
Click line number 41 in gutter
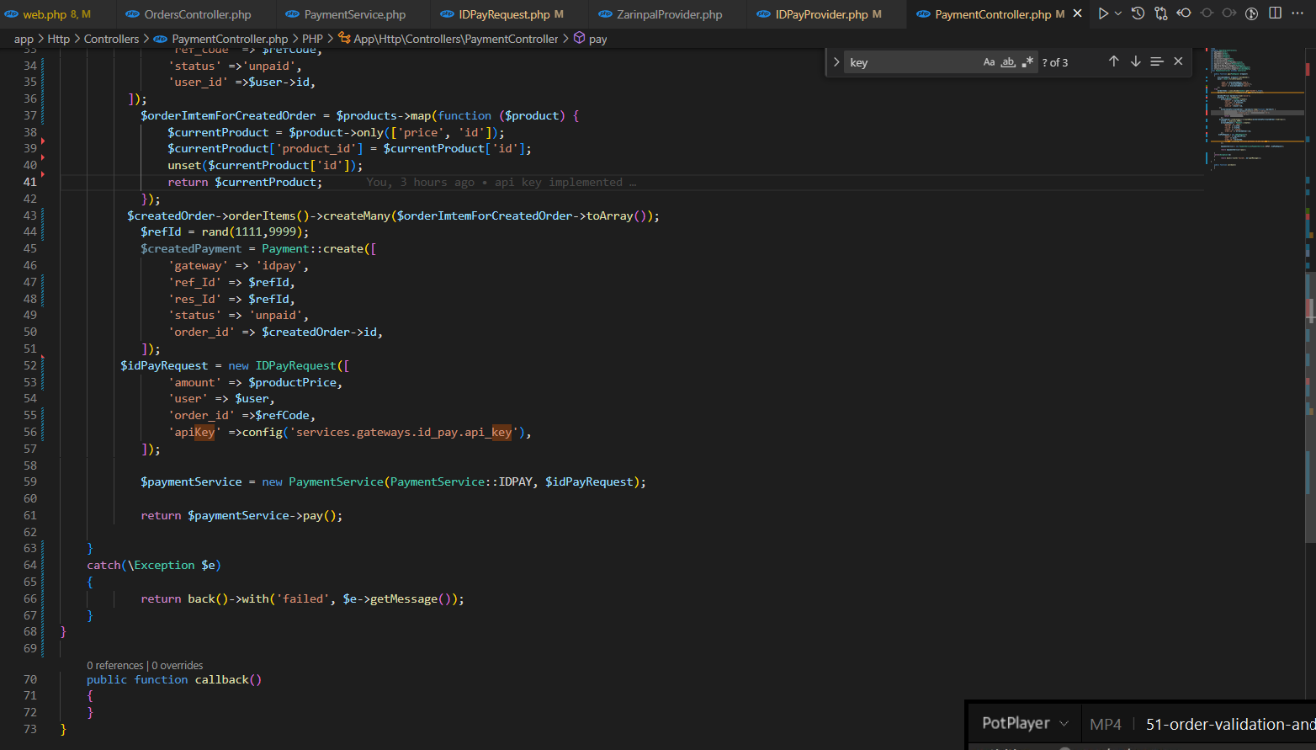pos(30,182)
